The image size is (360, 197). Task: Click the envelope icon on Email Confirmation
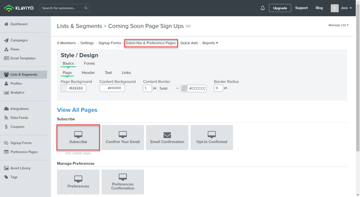click(167, 135)
